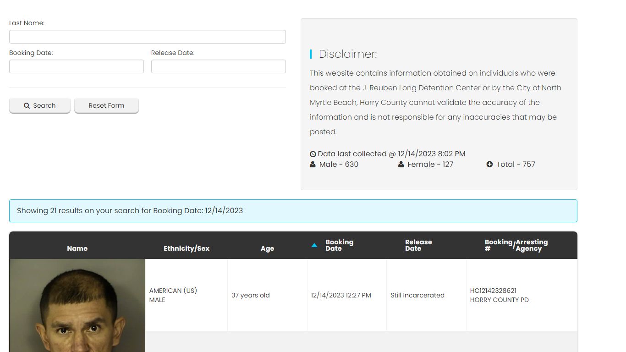Sort by Age column header
The image size is (626, 352).
pyautogui.click(x=267, y=248)
